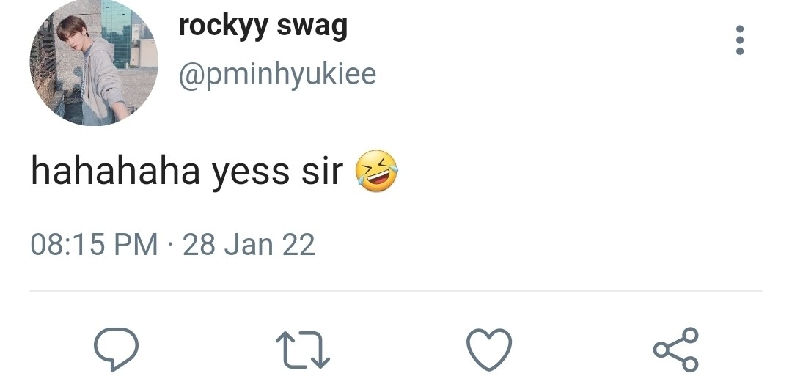Screen dimensions: 792x387
Task: Click the divider line below the timestamp
Action: [x=396, y=291]
